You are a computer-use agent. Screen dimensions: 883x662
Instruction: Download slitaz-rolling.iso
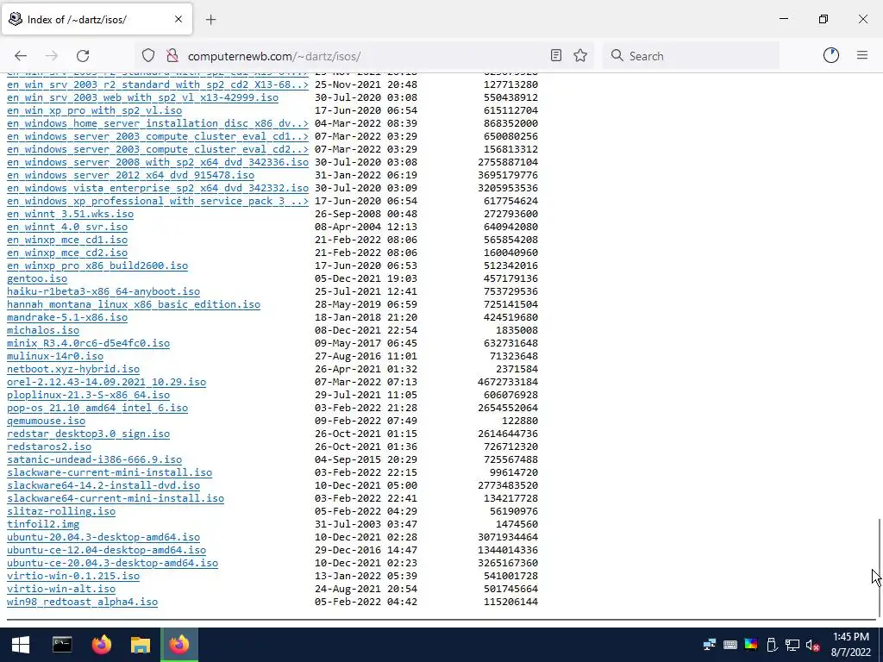(61, 512)
